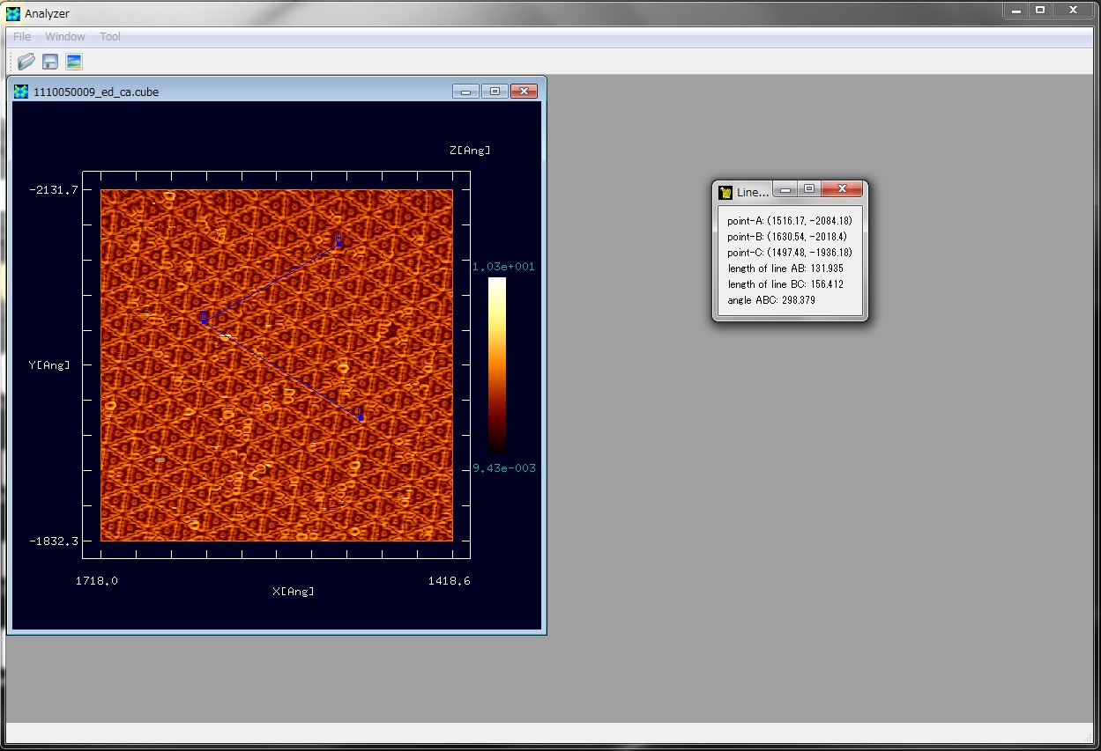The image size is (1101, 751).
Task: Open the File menu
Action: (22, 37)
